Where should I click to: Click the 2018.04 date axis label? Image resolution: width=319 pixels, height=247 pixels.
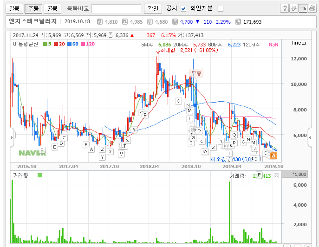tap(150, 166)
